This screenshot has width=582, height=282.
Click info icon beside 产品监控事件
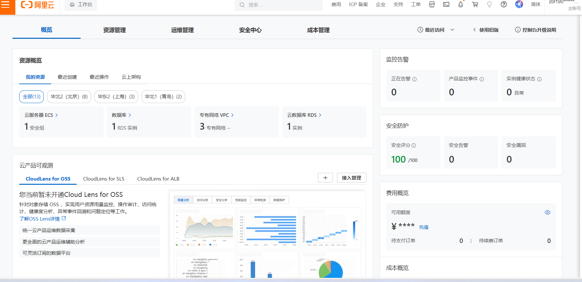482,79
